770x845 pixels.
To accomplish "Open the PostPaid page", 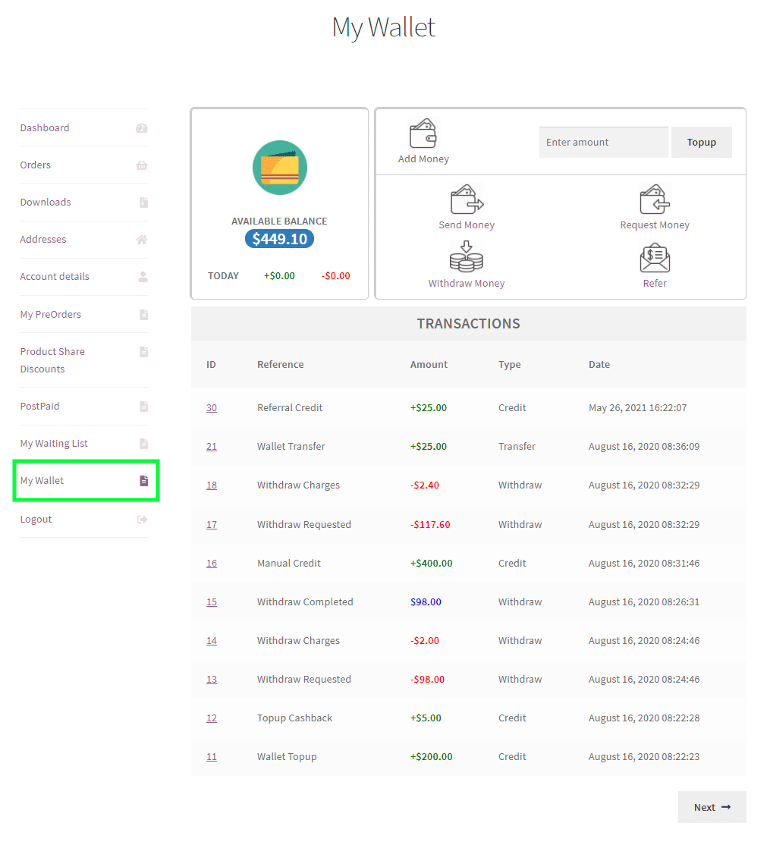I will pos(39,406).
